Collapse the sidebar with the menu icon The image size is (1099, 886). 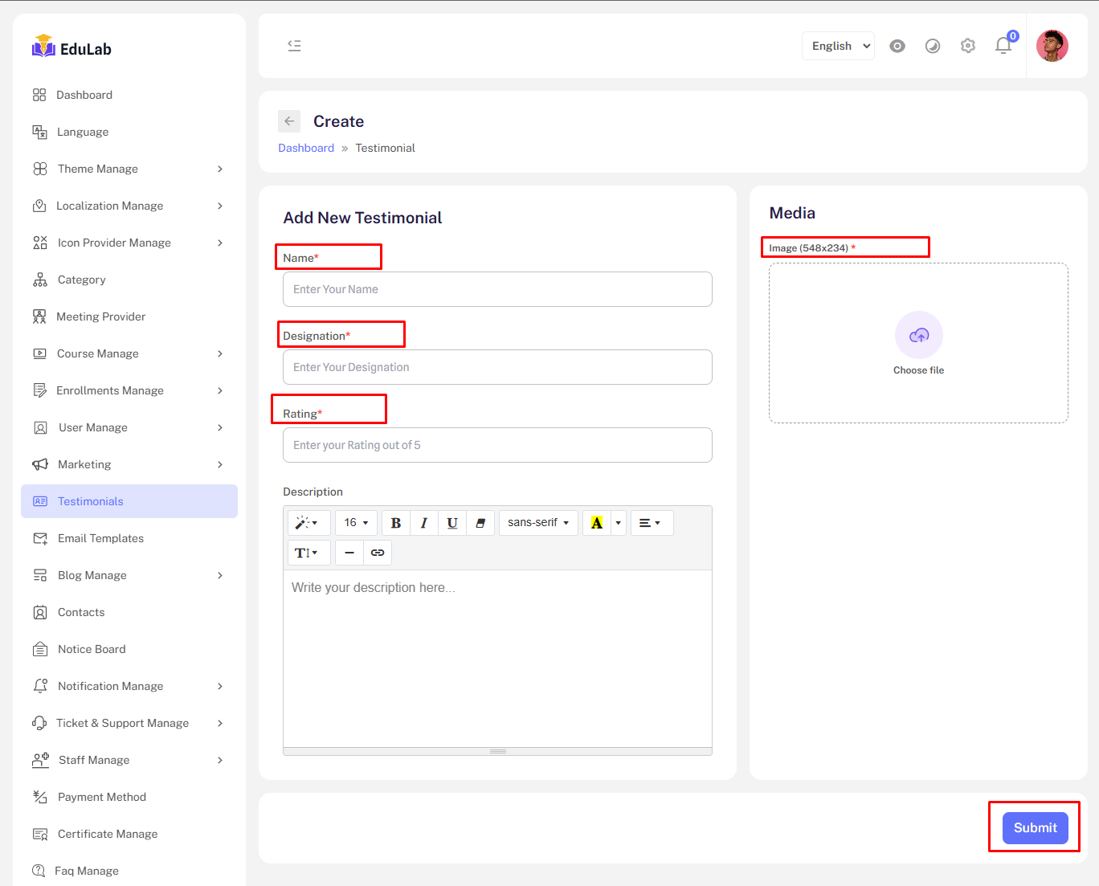294,46
